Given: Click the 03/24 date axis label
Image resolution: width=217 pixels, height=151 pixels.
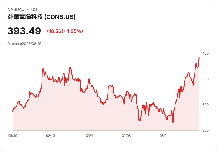Looking at the screenshot, I should 164,136.
